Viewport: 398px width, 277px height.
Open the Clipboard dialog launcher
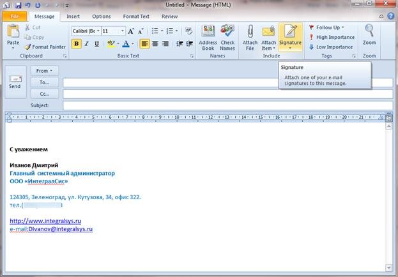tap(65, 56)
